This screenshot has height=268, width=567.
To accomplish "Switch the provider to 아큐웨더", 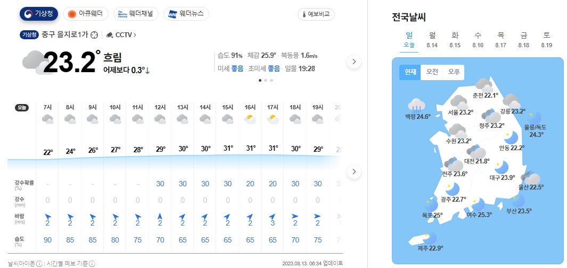I will click(x=85, y=14).
